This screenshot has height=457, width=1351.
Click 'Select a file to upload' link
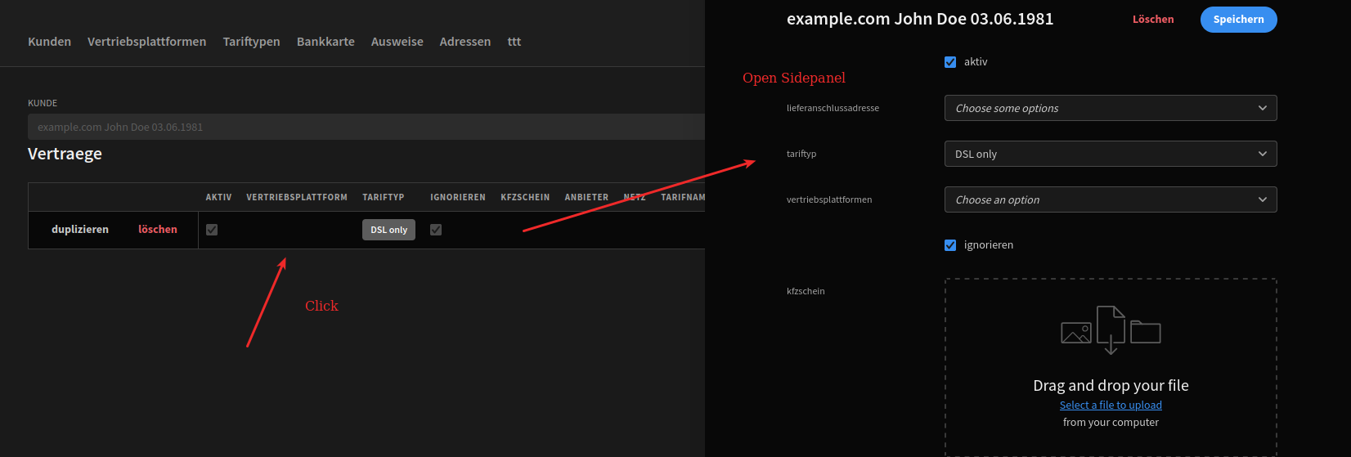(1111, 405)
